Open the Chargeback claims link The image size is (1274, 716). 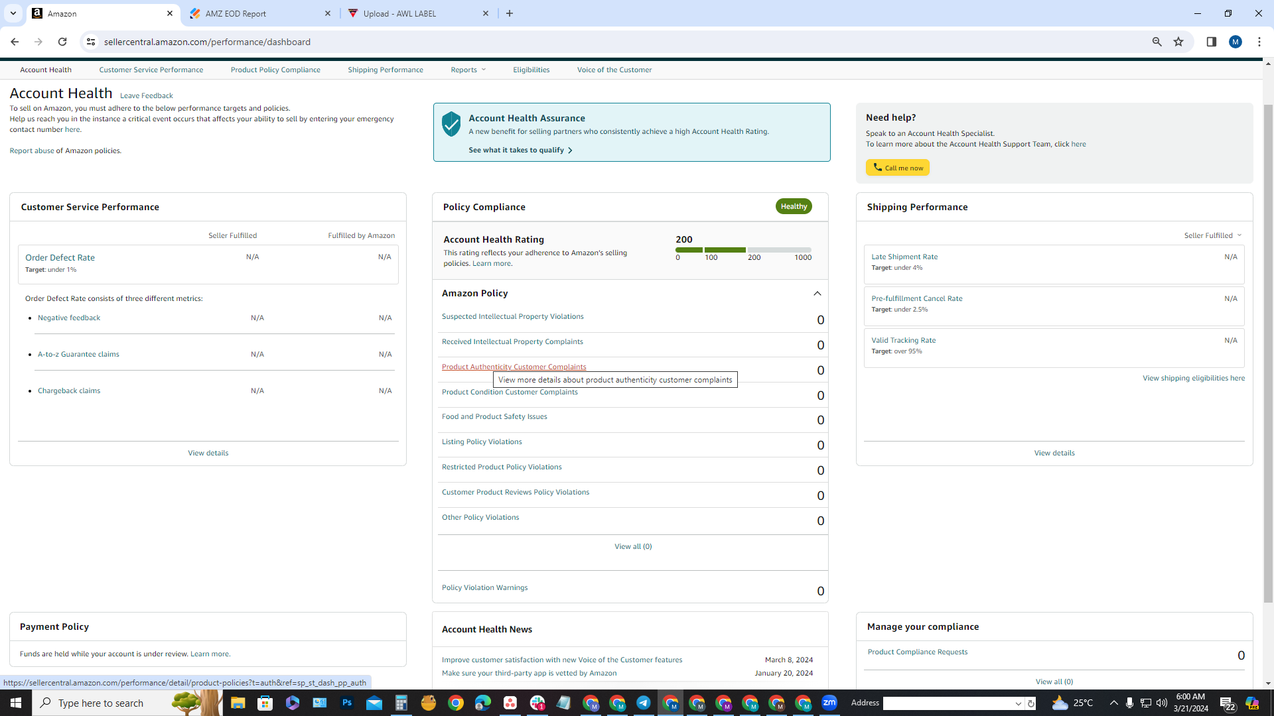(69, 390)
